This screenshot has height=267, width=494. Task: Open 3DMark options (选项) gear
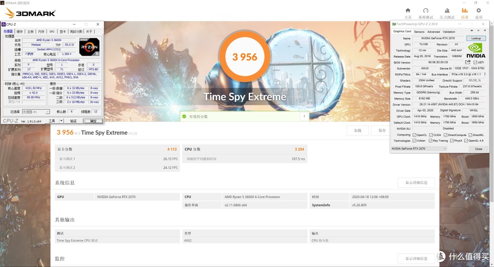point(478,13)
